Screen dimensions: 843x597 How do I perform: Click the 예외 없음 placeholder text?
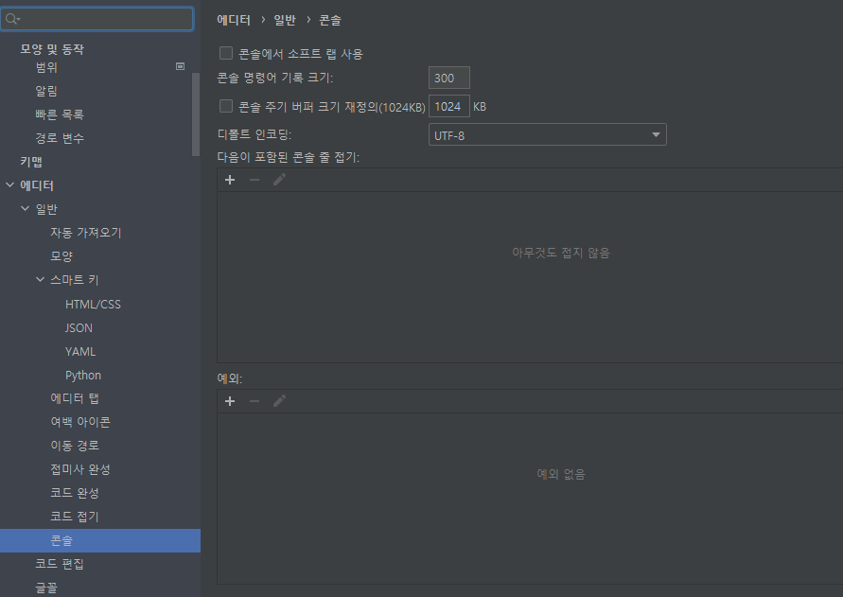coord(561,474)
